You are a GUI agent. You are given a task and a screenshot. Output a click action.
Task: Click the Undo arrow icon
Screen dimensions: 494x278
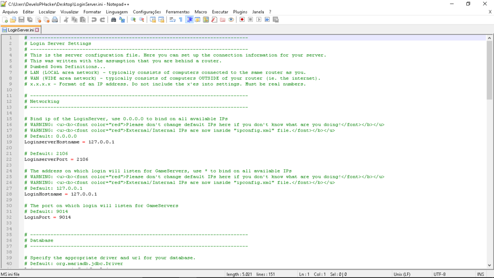[x=94, y=20]
